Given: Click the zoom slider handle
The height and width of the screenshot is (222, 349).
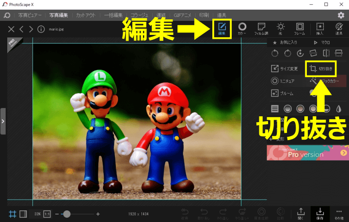Looking at the screenshot, I should click(66, 214).
